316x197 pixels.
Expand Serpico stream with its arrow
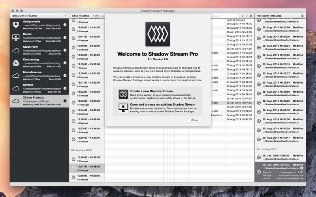65,88
